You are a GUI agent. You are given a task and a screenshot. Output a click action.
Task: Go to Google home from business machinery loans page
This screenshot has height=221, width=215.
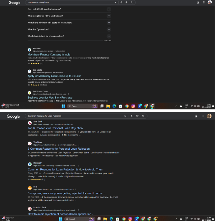point(14,2)
